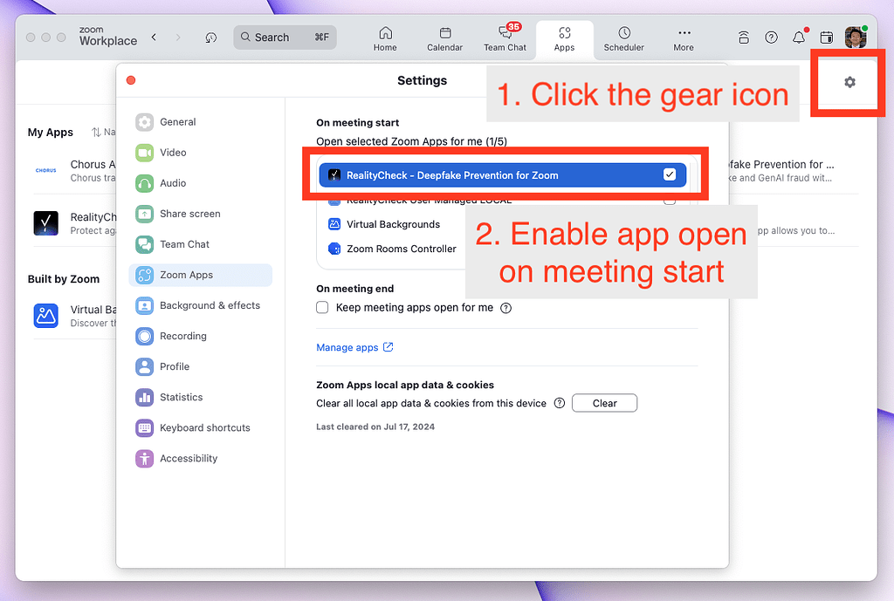Open Calendar from the top toolbar
The height and width of the screenshot is (601, 894).
click(444, 38)
